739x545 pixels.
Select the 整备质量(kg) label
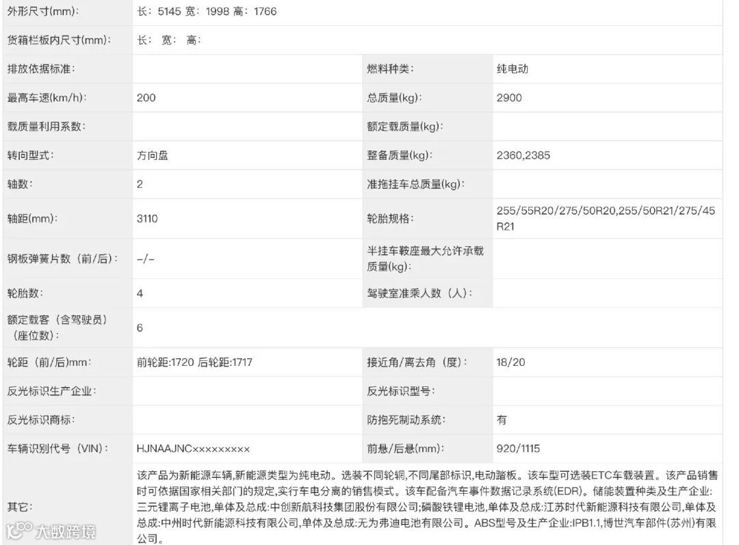(x=400, y=155)
